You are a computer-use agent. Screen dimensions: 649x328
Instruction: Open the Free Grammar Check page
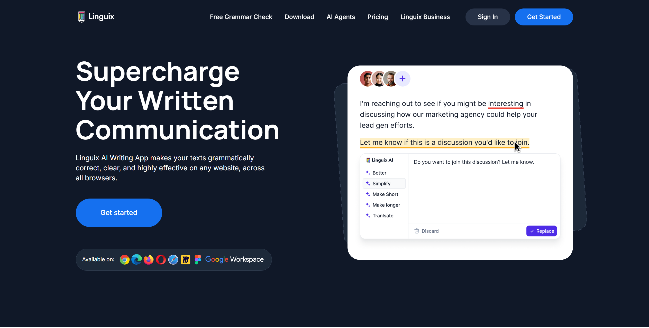(241, 17)
